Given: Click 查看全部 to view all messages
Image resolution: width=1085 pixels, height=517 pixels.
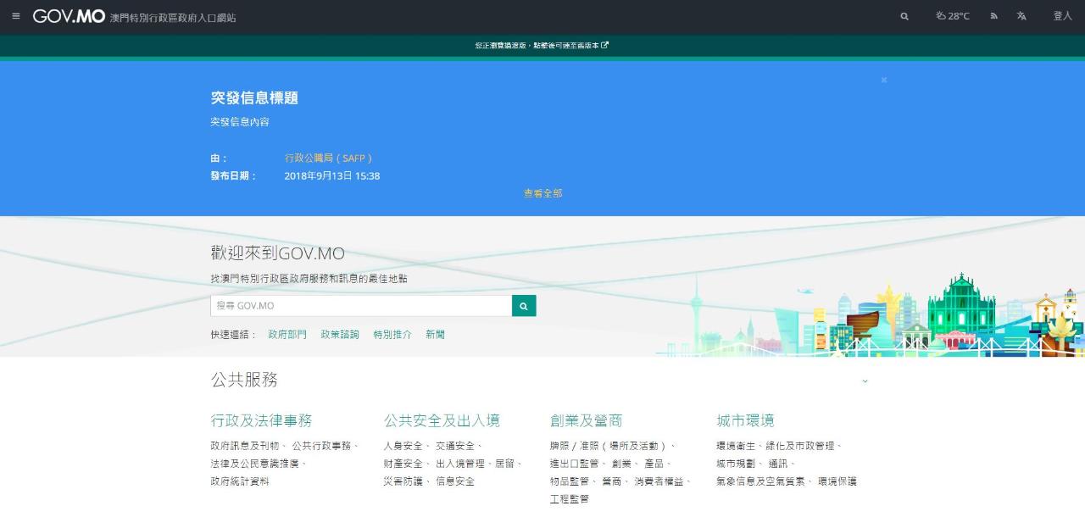Looking at the screenshot, I should [542, 193].
